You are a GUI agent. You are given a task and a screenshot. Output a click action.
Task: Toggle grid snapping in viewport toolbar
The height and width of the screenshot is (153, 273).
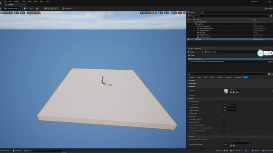(x=159, y=13)
